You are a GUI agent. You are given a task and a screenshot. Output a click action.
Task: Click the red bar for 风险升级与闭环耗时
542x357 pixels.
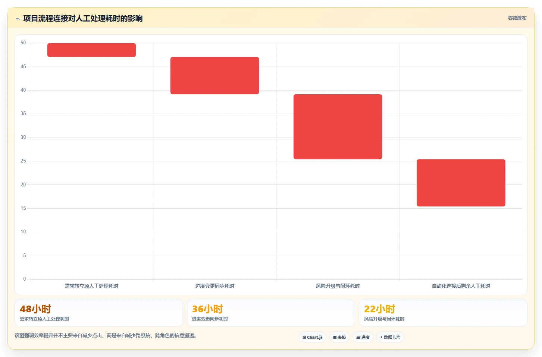tap(338, 127)
